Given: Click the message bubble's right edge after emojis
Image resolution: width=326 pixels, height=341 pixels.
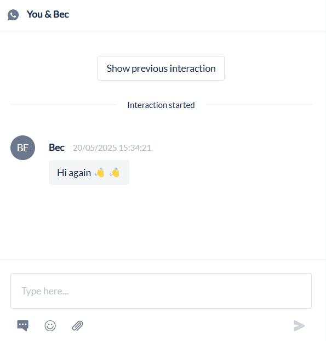Looking at the screenshot, I should (x=125, y=173).
